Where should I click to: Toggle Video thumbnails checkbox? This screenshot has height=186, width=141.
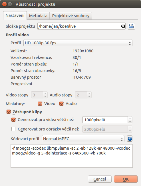point(40,104)
